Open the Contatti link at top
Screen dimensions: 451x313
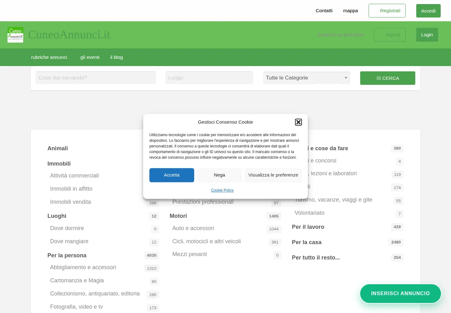[x=324, y=11]
